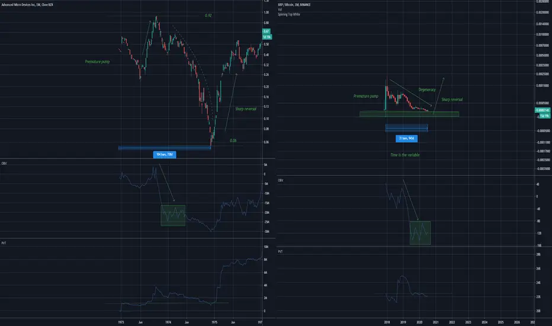Select the Premature pump note on XRP chart
The width and height of the screenshot is (552, 326).
click(366, 96)
